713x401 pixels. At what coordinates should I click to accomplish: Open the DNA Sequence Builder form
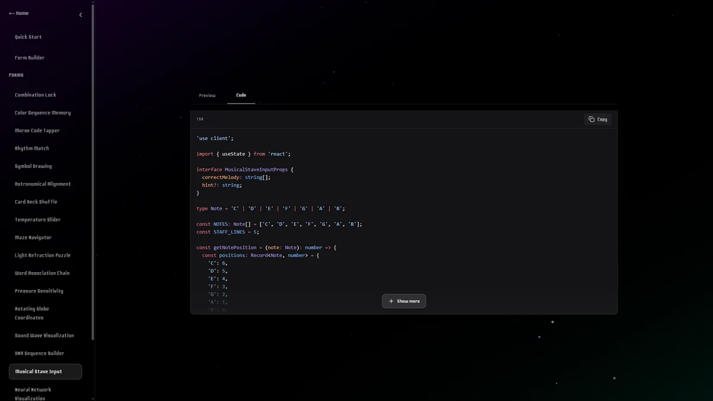pyautogui.click(x=40, y=353)
